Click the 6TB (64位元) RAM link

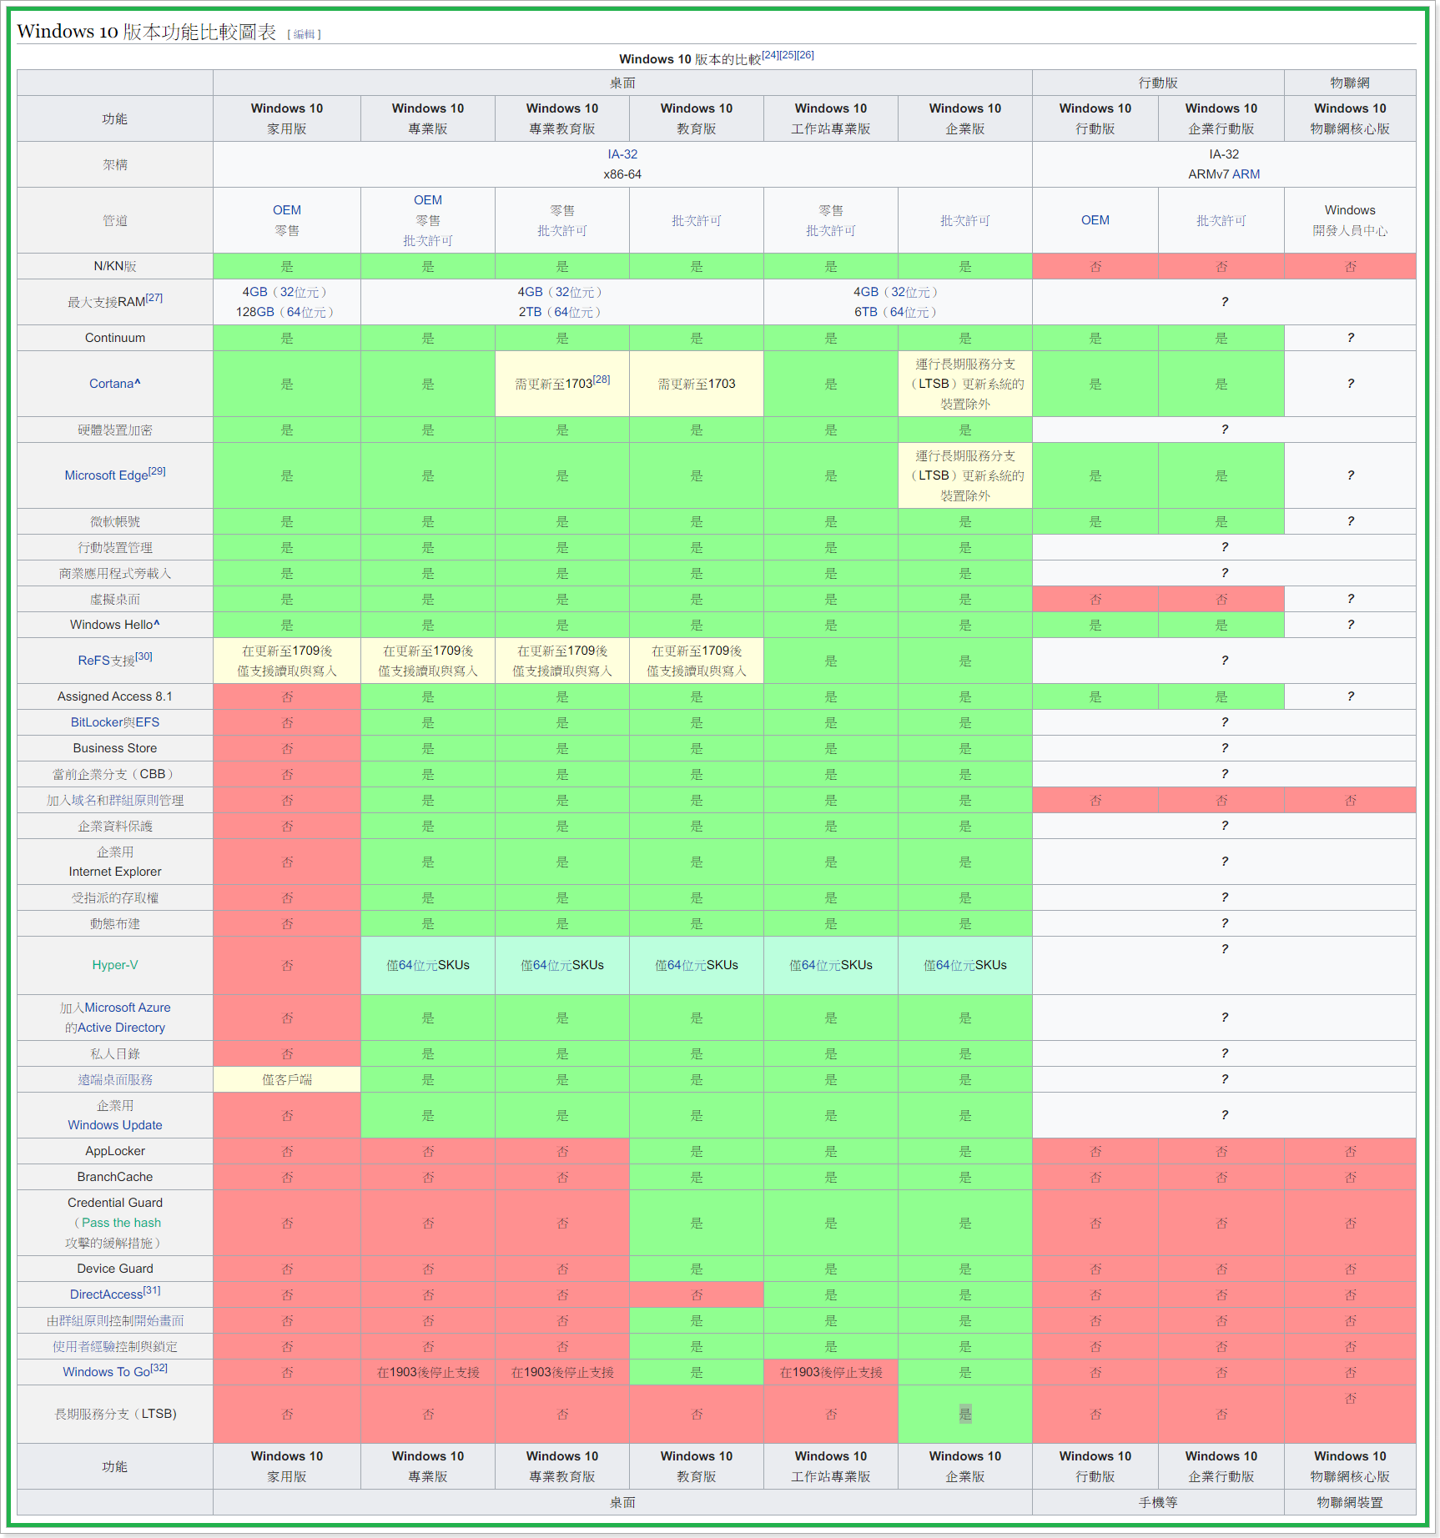898,312
